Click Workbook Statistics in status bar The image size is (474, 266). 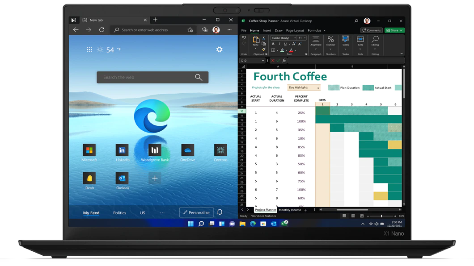(263, 216)
